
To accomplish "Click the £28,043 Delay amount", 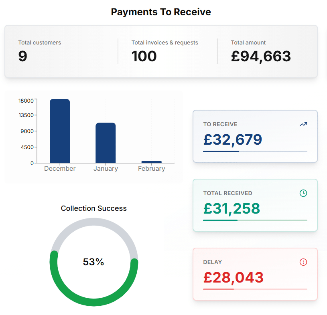I will click(234, 277).
